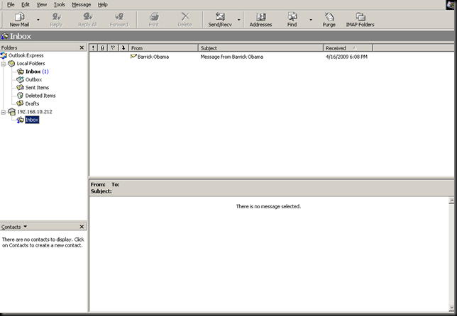Click the Reply toolbar button
This screenshot has height=316, width=457.
[x=56, y=20]
